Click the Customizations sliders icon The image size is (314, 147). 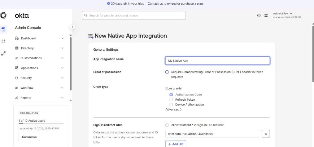click(x=17, y=58)
